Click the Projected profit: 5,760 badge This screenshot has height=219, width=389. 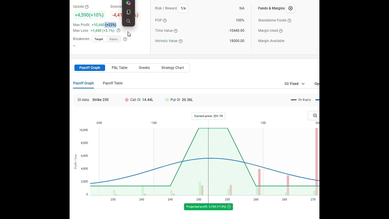click(208, 207)
